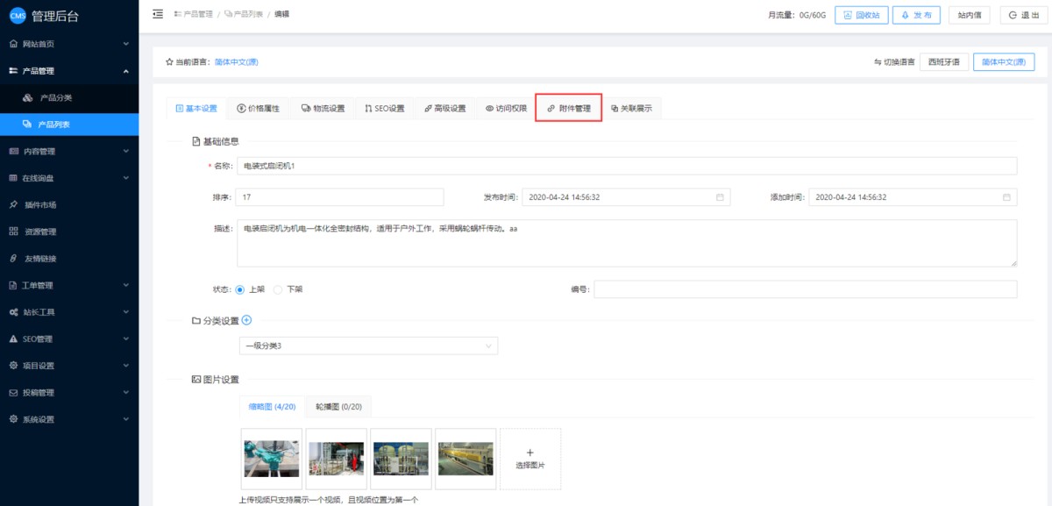This screenshot has width=1052, height=506.
Task: Collapse the 产品管理 sidebar menu
Action: click(69, 71)
